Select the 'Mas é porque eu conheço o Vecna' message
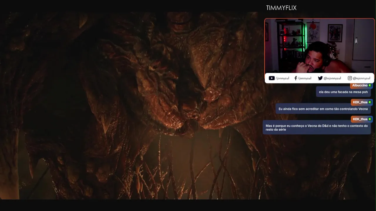Viewport: 376px width, 211px height. pos(317,127)
